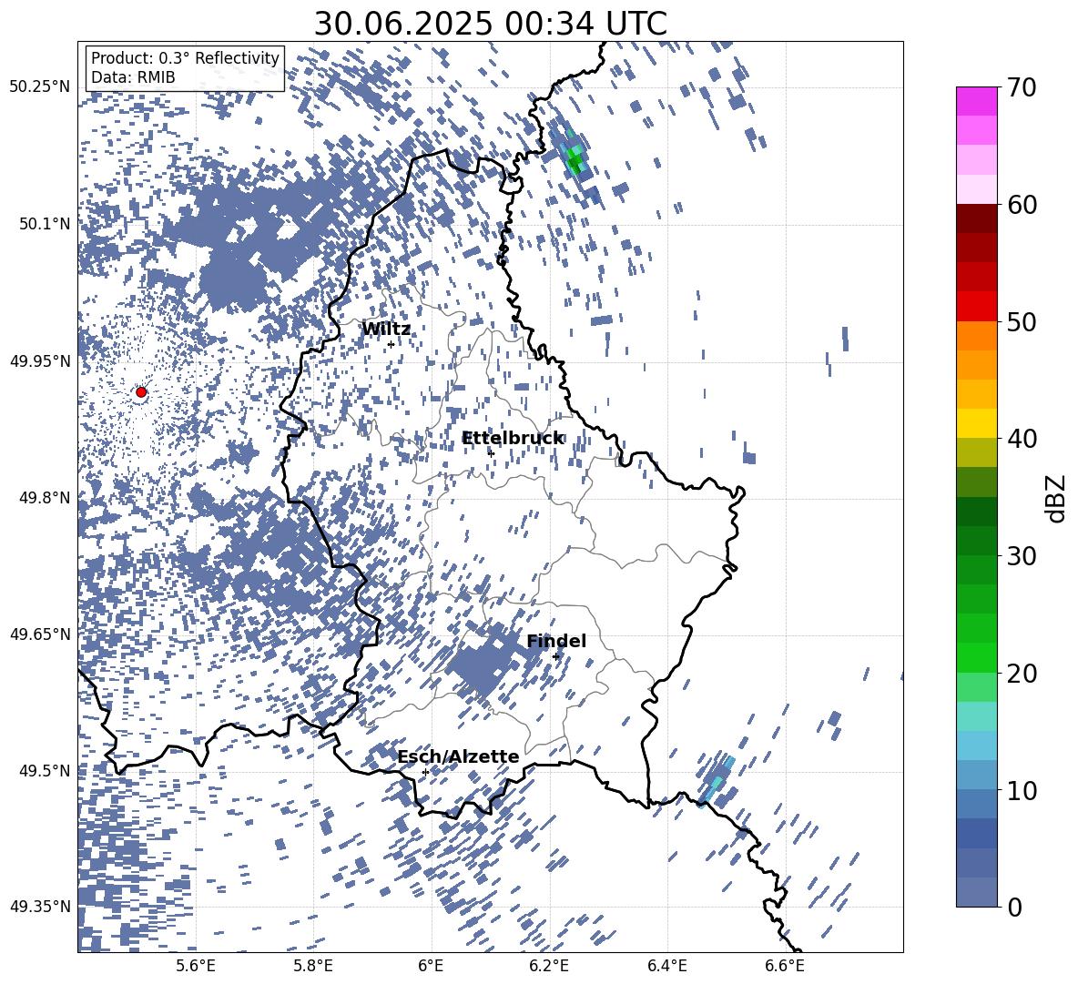Click the 'Ettelbruck' city label
1078x984 pixels.
513,439
